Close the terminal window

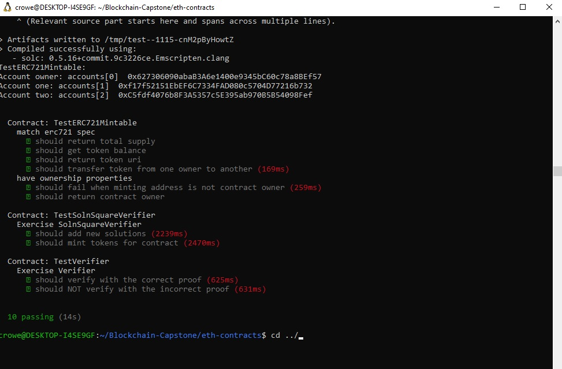tap(549, 7)
